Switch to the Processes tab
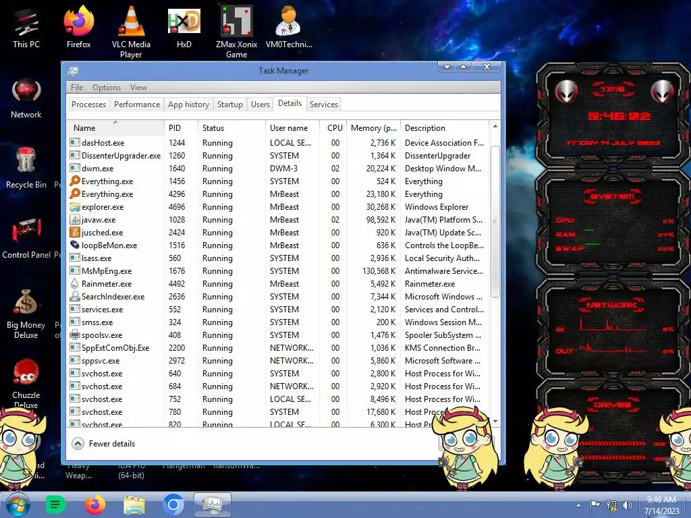Viewport: 691px width, 518px height. pos(88,105)
